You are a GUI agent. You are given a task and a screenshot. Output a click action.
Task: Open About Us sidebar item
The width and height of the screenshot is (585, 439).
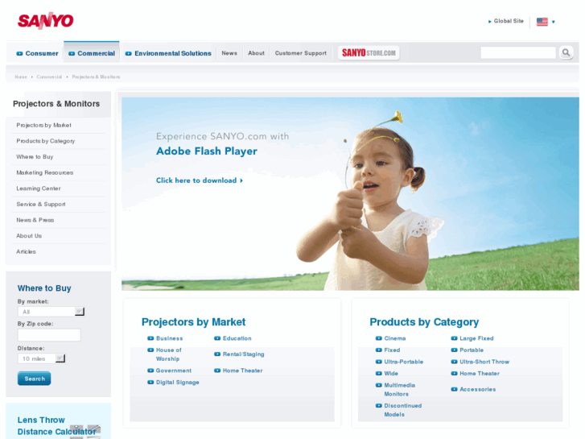29,236
